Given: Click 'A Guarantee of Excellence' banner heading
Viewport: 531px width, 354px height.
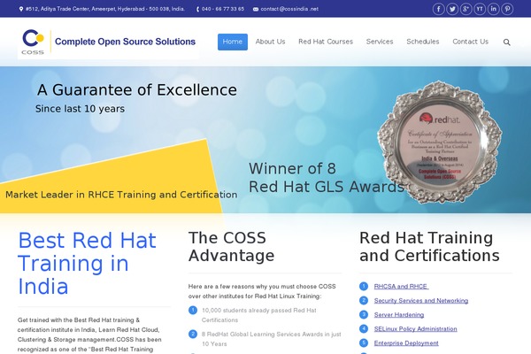Looking at the screenshot, I should [x=137, y=90].
